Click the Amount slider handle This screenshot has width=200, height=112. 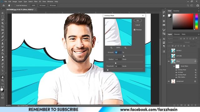(124, 56)
